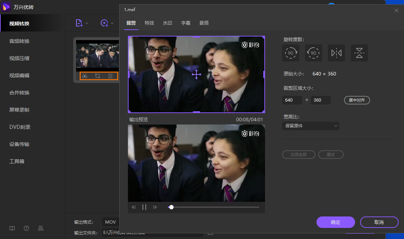The image size is (404, 239).
Task: Rotate video 90 degrees counterclockwise
Action: (x=313, y=53)
